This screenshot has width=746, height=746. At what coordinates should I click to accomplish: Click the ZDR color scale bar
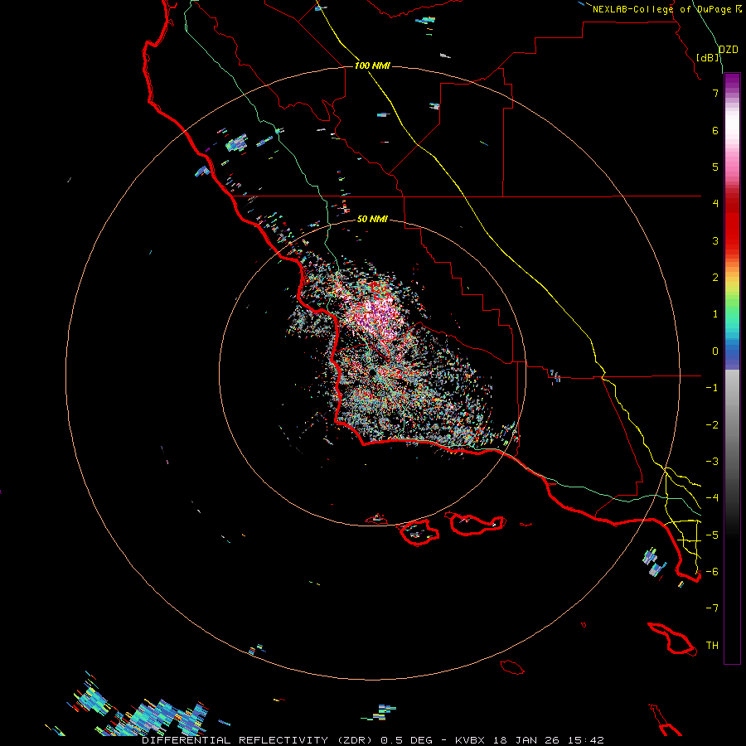[x=732, y=368]
